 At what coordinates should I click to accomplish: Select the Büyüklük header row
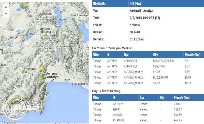click(148, 4)
